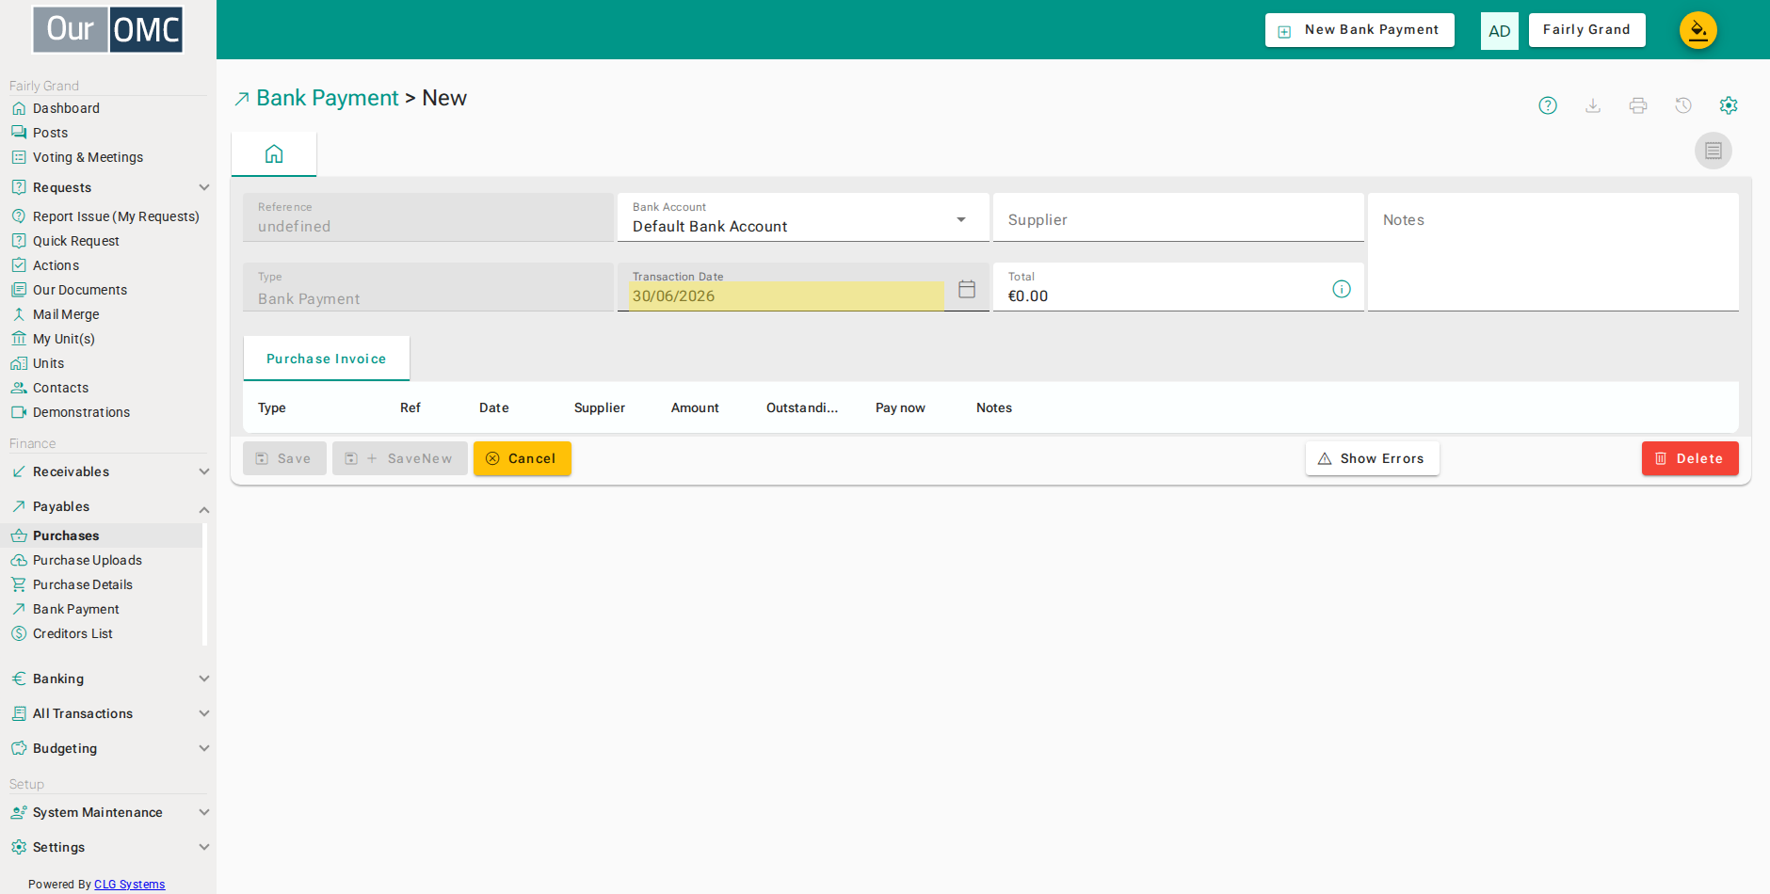Click the list view icon button
Image resolution: width=1770 pixels, height=894 pixels.
coord(1714,151)
